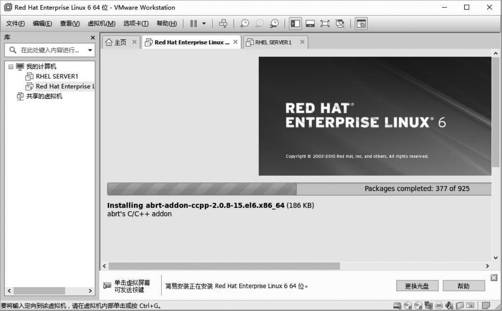Click the keyboard hint icon beside 单击虚拟屏幕
The image size is (502, 311).
(x=107, y=286)
